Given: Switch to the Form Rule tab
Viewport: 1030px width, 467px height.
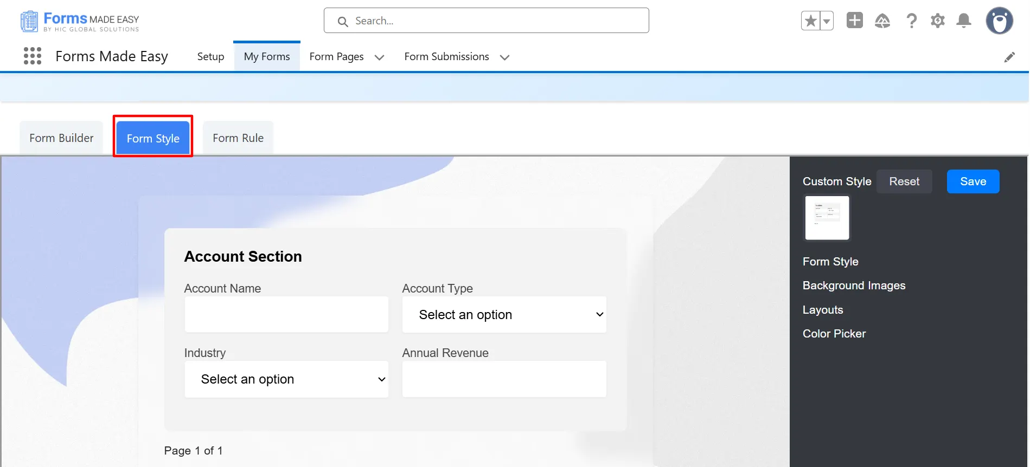Looking at the screenshot, I should pos(238,138).
